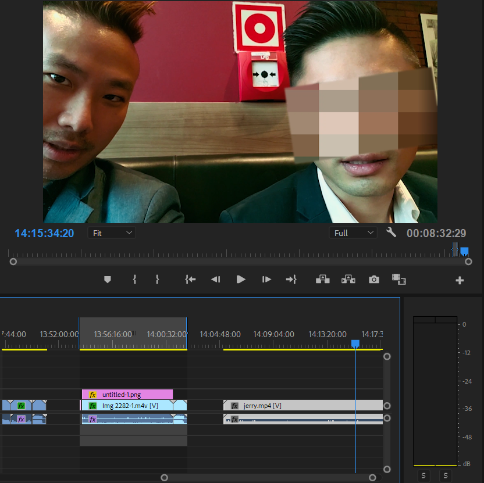The width and height of the screenshot is (484, 483).
Task: Solo the right audio meter channel
Action: (x=446, y=476)
